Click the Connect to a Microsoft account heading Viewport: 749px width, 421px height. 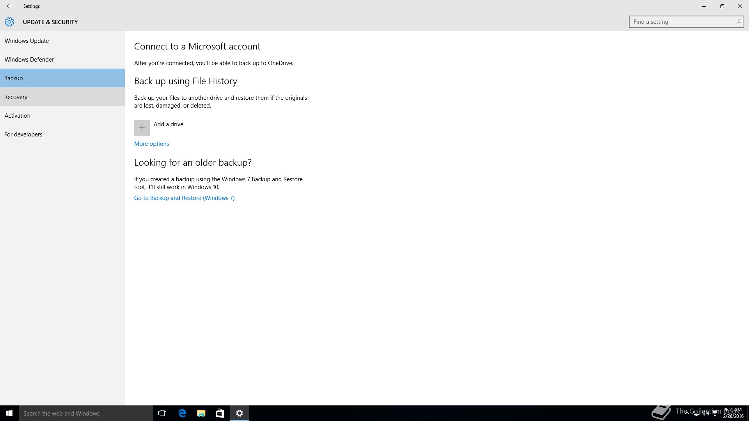click(197, 46)
